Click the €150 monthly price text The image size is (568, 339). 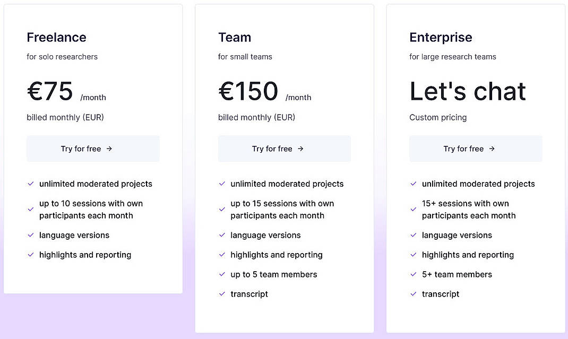click(x=248, y=91)
